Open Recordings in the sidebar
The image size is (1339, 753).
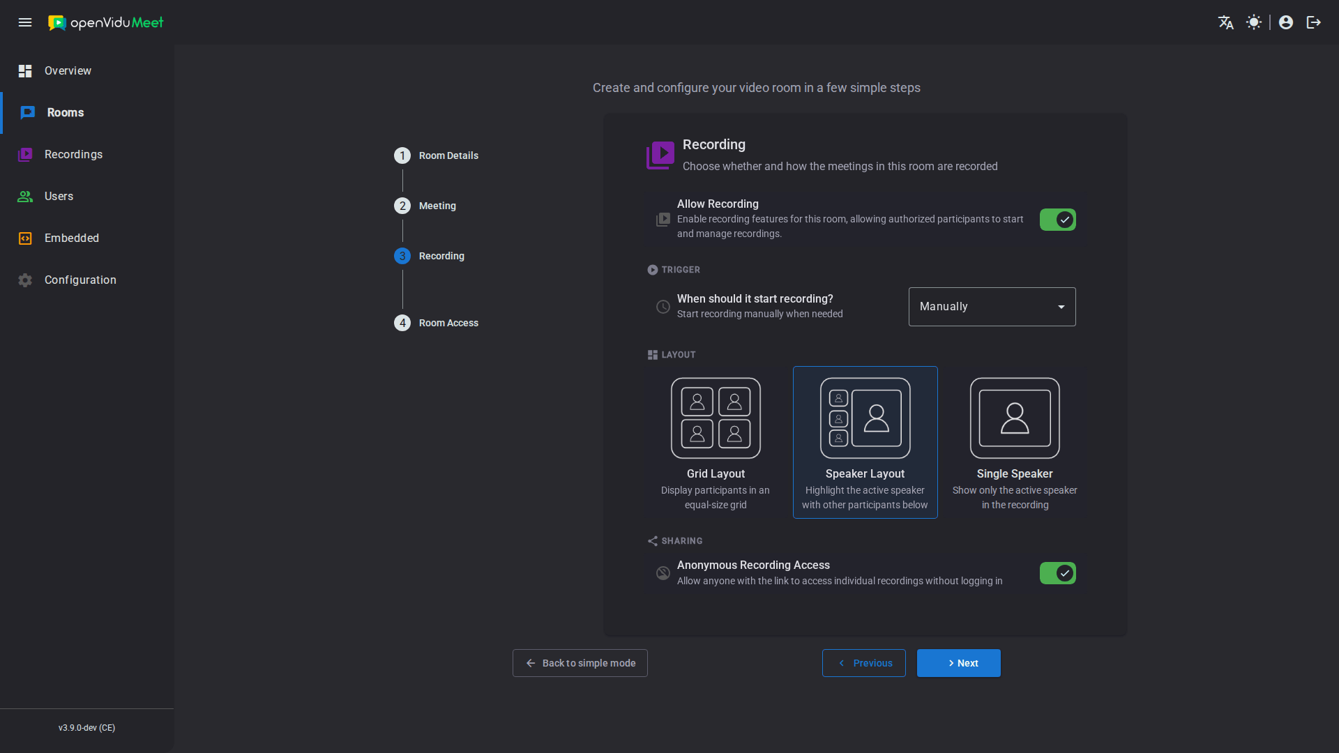(x=86, y=155)
